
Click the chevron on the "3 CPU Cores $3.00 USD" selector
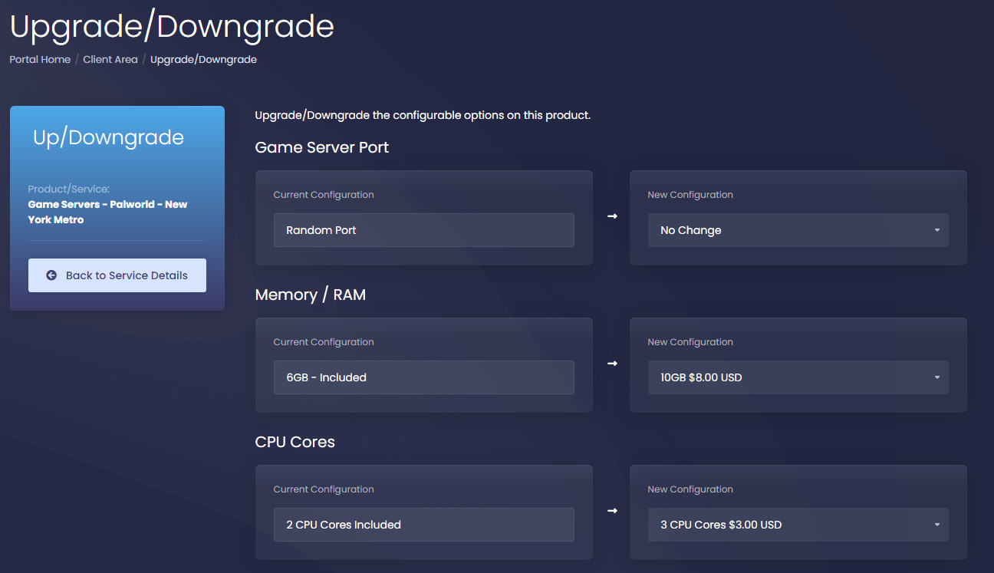(x=936, y=525)
